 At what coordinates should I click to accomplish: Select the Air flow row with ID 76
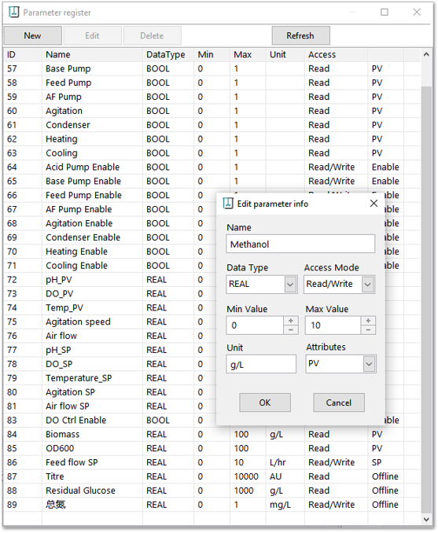tap(110, 336)
